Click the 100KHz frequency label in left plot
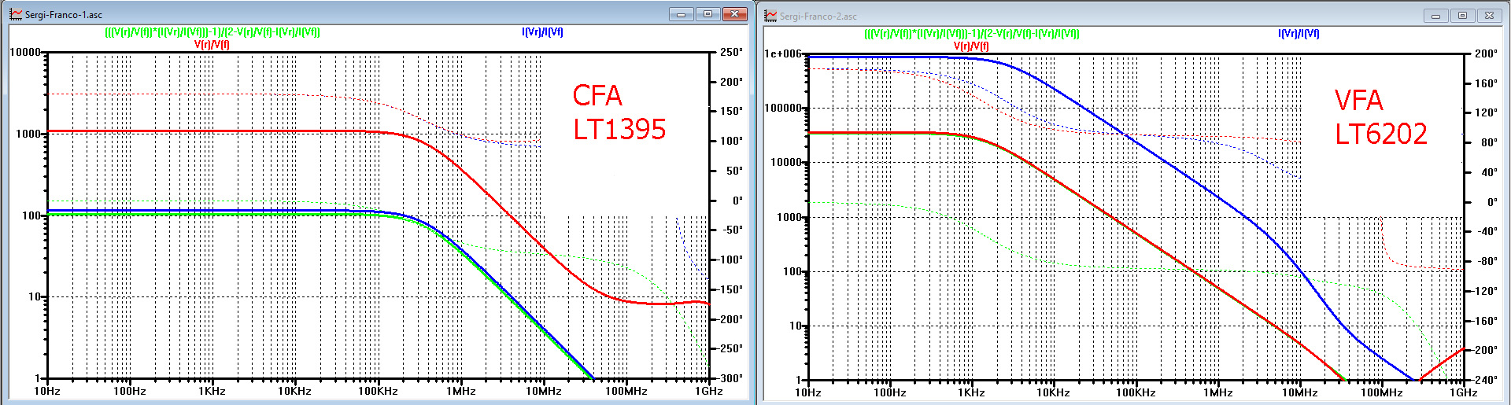The height and width of the screenshot is (405, 1511). click(x=378, y=391)
